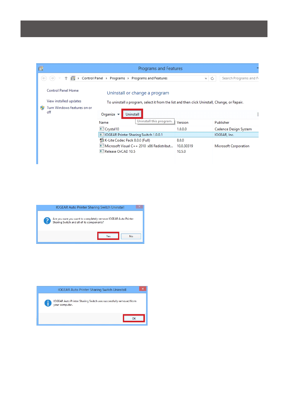Select Microsoft Visual C++ 2010 x86 Redistributable

(139, 146)
